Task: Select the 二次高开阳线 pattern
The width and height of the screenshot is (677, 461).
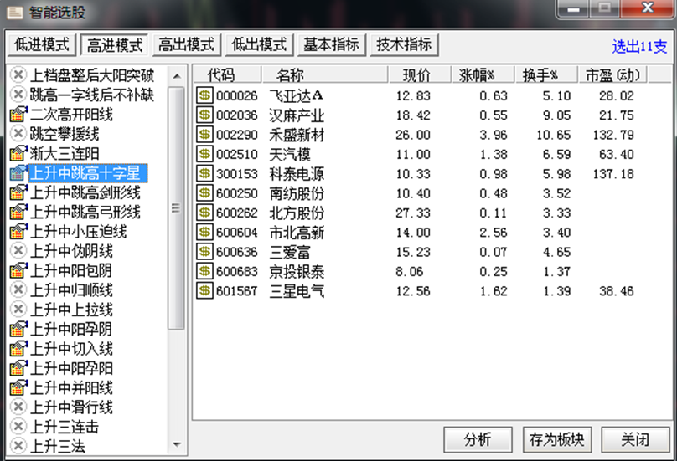Action: 71,115
